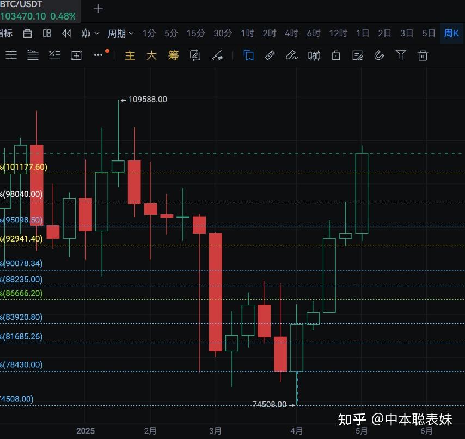Open the BTC/USDT chart tab

point(40,11)
